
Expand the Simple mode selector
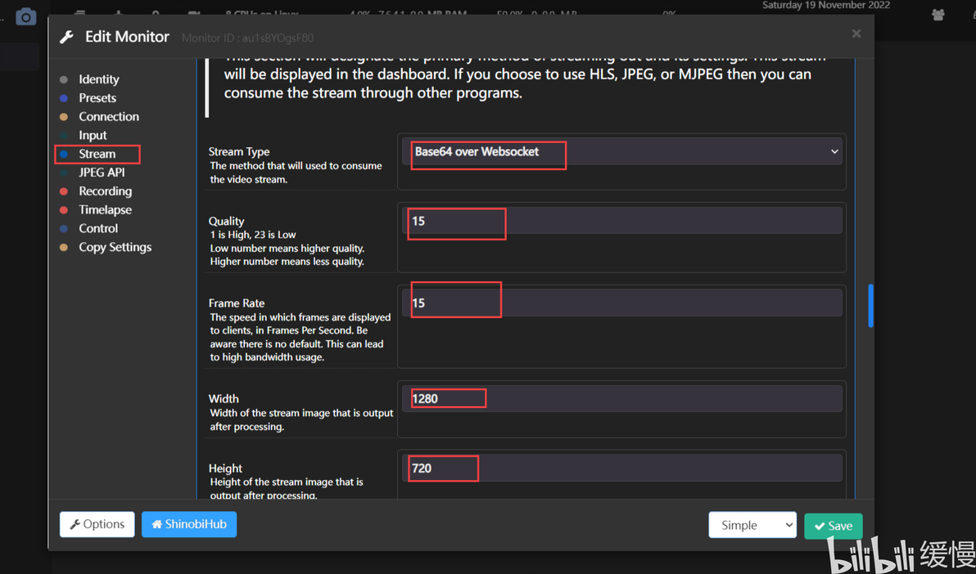pyautogui.click(x=752, y=525)
